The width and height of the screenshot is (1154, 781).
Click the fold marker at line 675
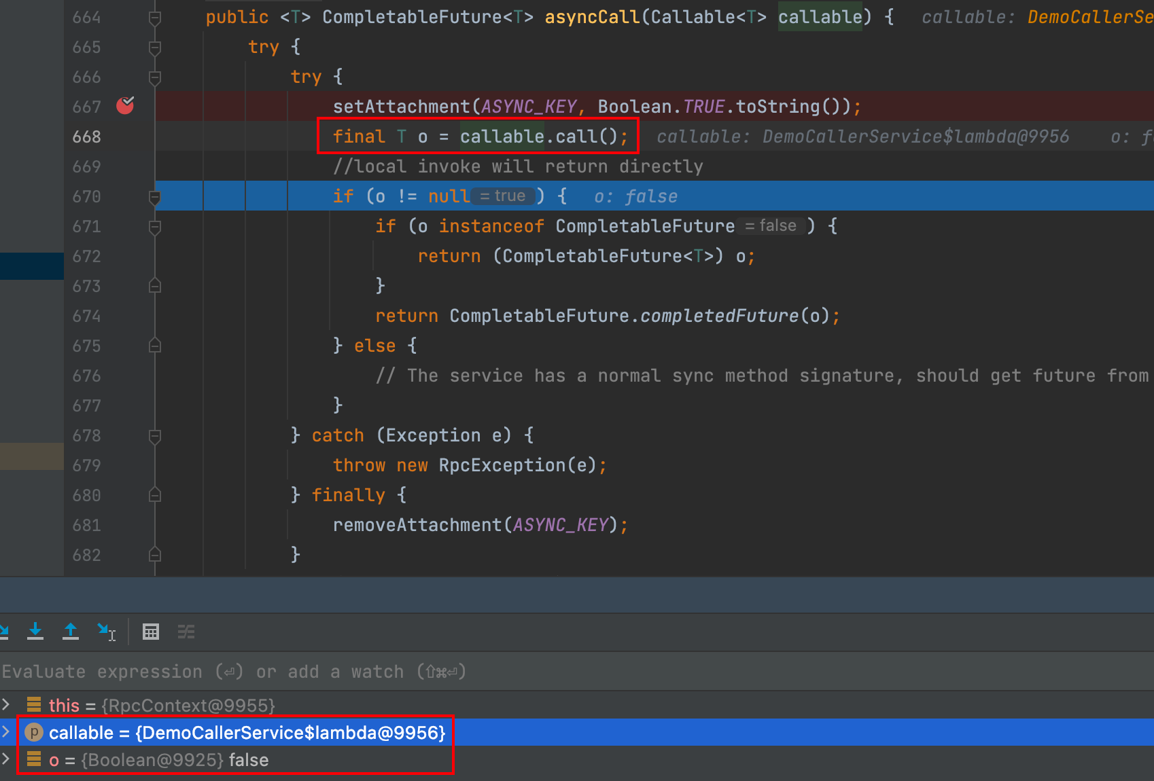coord(155,346)
